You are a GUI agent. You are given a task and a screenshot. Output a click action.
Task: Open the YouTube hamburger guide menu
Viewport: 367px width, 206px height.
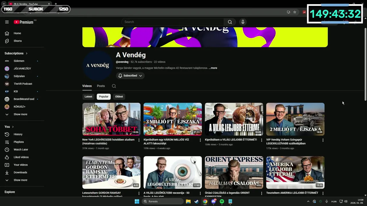pyautogui.click(x=7, y=22)
